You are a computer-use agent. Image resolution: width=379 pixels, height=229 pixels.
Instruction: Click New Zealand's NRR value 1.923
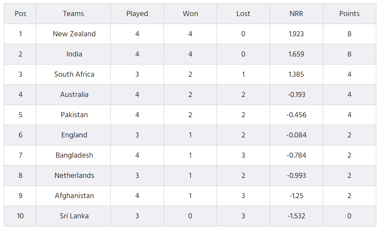296,34
